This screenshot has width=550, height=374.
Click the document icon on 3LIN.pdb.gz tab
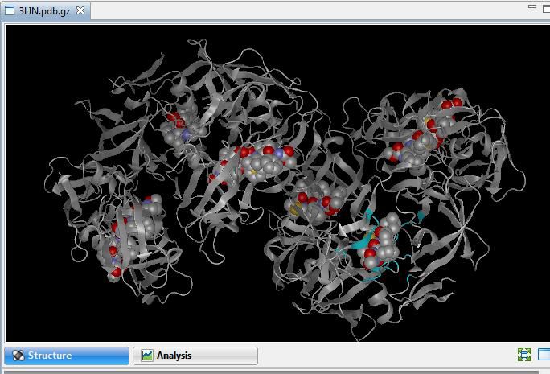click(x=10, y=10)
